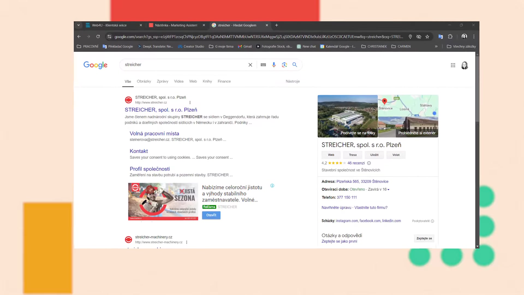Open the Chrome three-dot menu
The width and height of the screenshot is (524, 295).
click(x=474, y=36)
